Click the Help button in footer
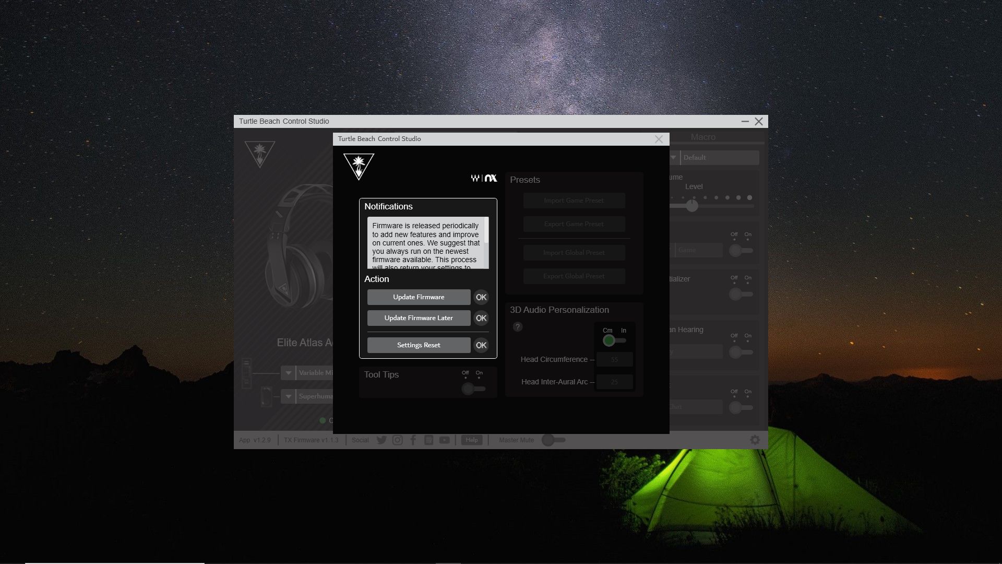Image resolution: width=1002 pixels, height=564 pixels. [472, 440]
